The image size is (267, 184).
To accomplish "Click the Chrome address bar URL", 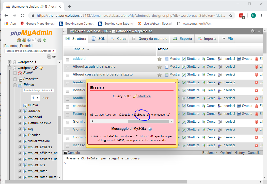I will [131, 15].
